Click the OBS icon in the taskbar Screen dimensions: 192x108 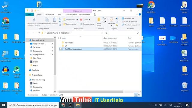[x=70, y=105]
